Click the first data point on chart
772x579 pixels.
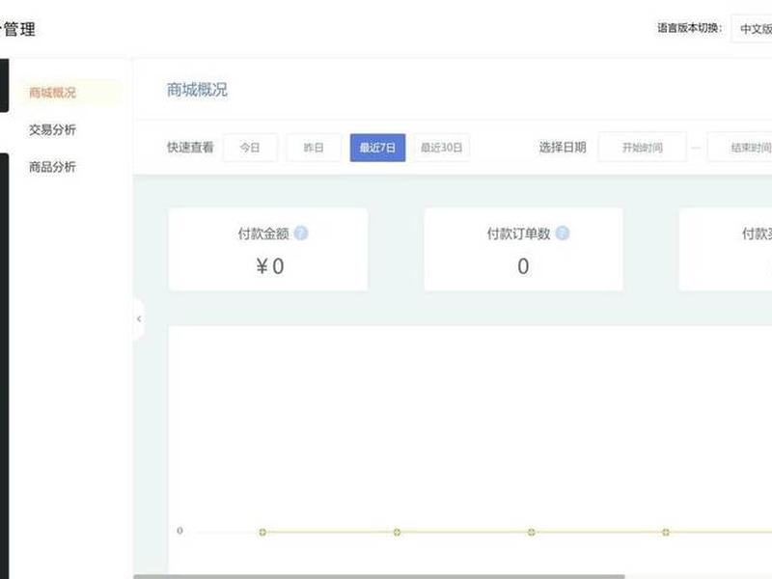point(262,532)
